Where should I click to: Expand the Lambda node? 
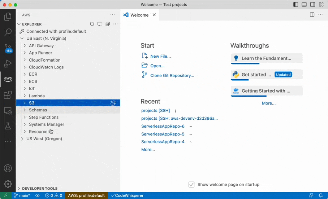point(25,96)
